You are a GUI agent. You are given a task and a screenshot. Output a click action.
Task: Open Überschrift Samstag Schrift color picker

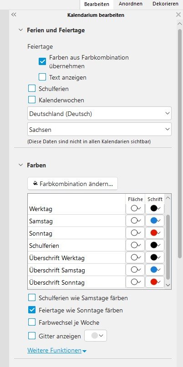pos(155,270)
